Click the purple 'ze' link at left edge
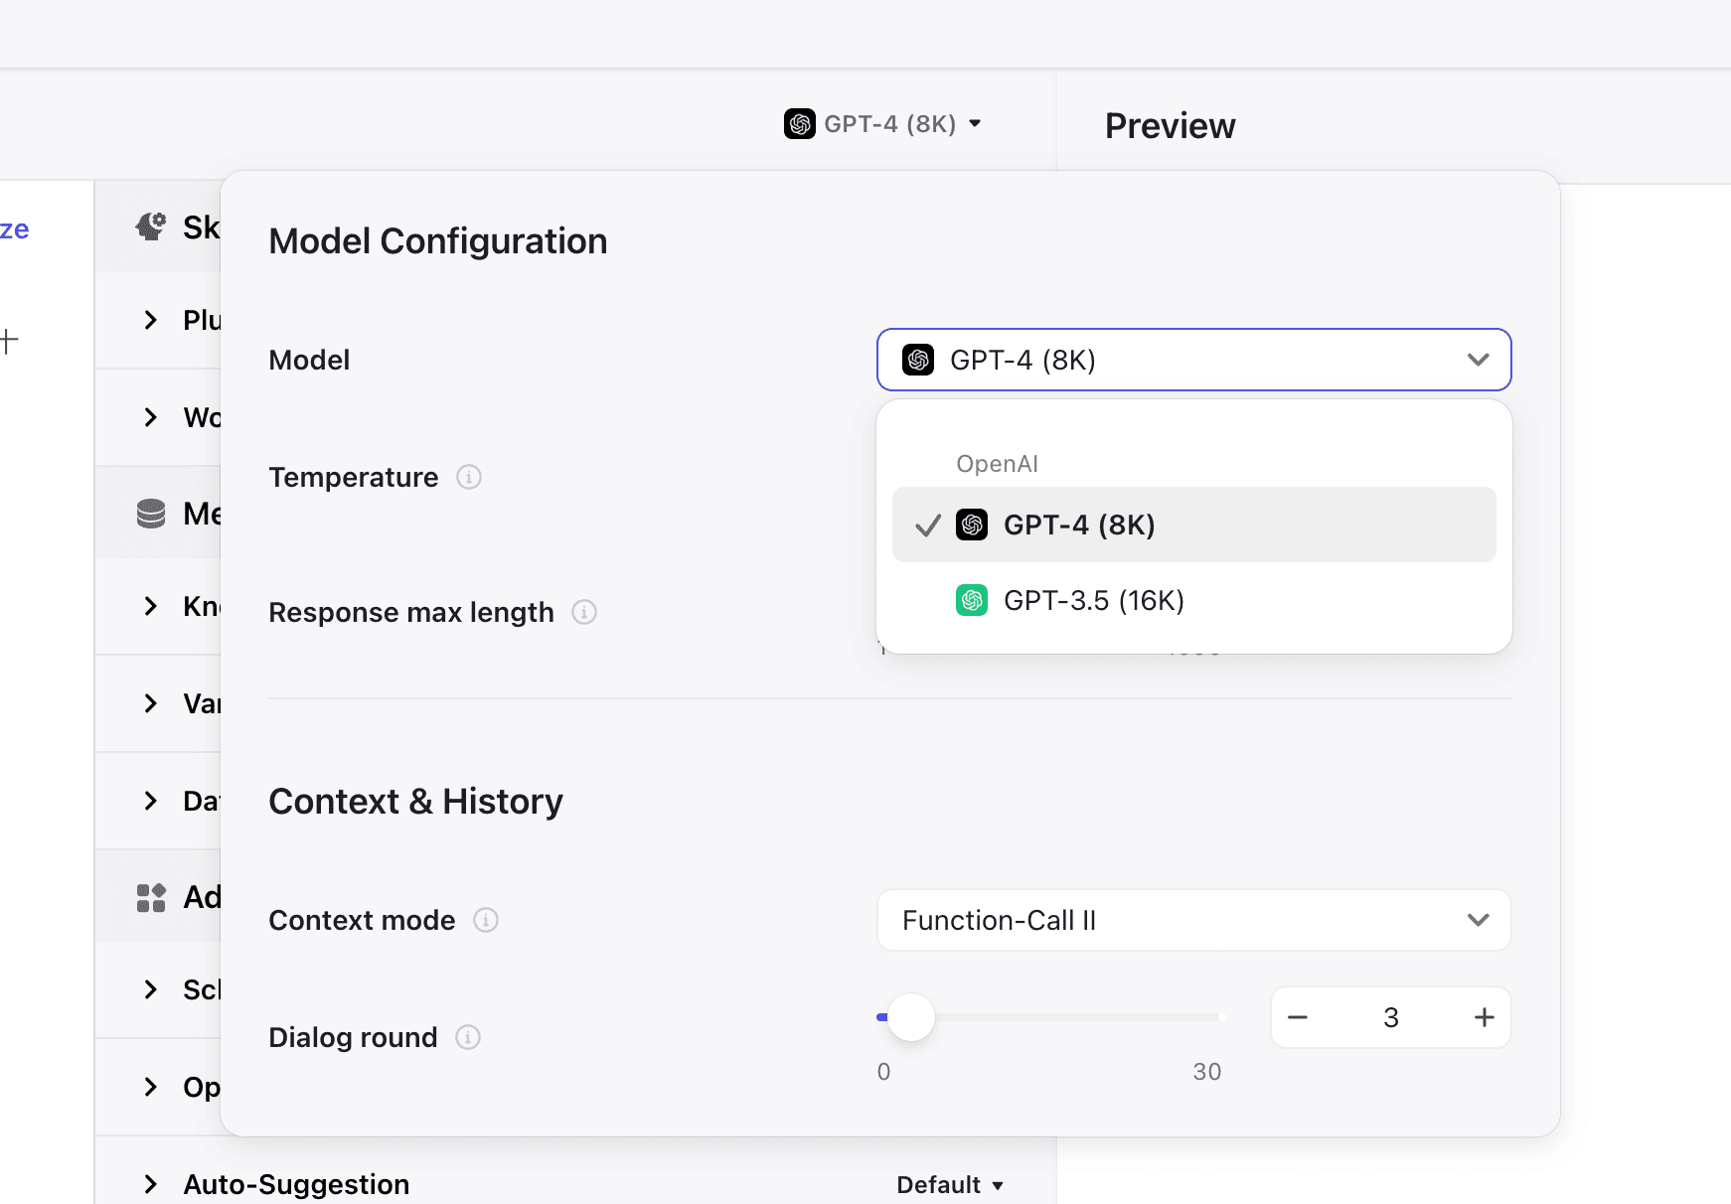Image resolution: width=1731 pixels, height=1204 pixels. point(15,229)
